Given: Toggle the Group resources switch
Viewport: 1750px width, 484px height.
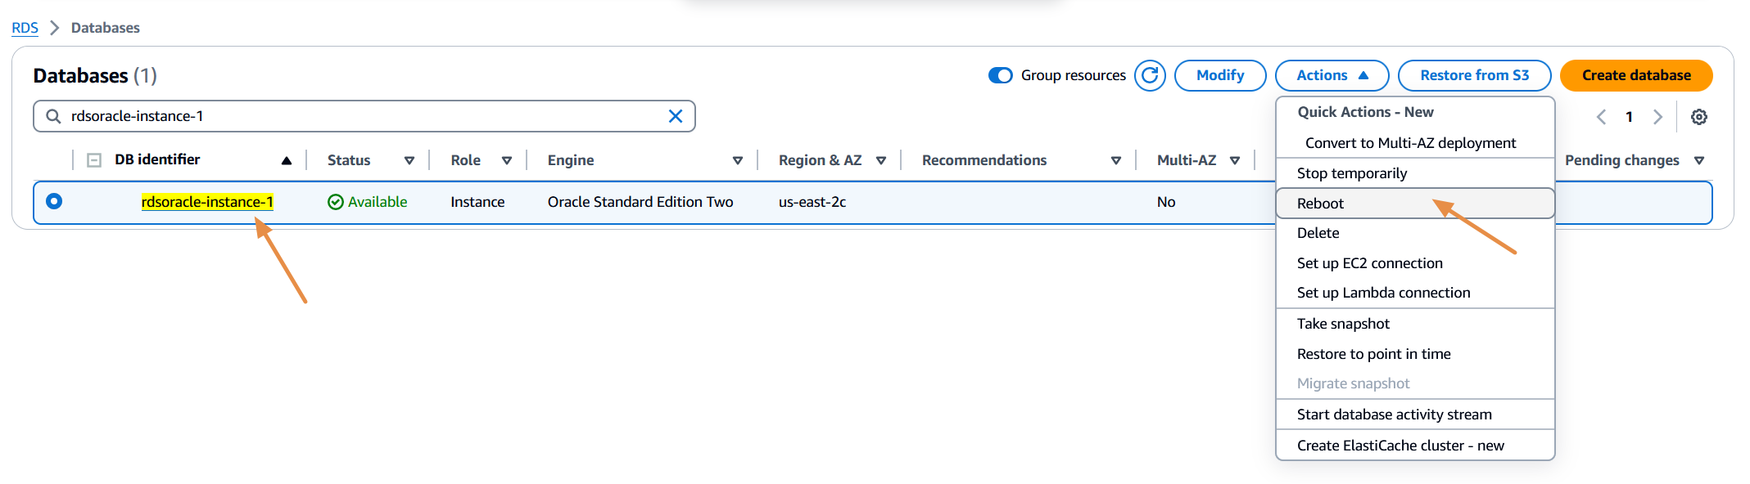Looking at the screenshot, I should click(x=1001, y=75).
